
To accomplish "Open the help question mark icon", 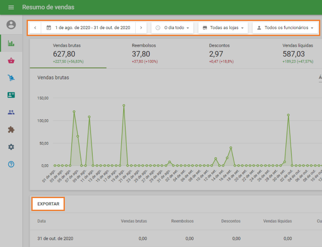I will [11, 164].
